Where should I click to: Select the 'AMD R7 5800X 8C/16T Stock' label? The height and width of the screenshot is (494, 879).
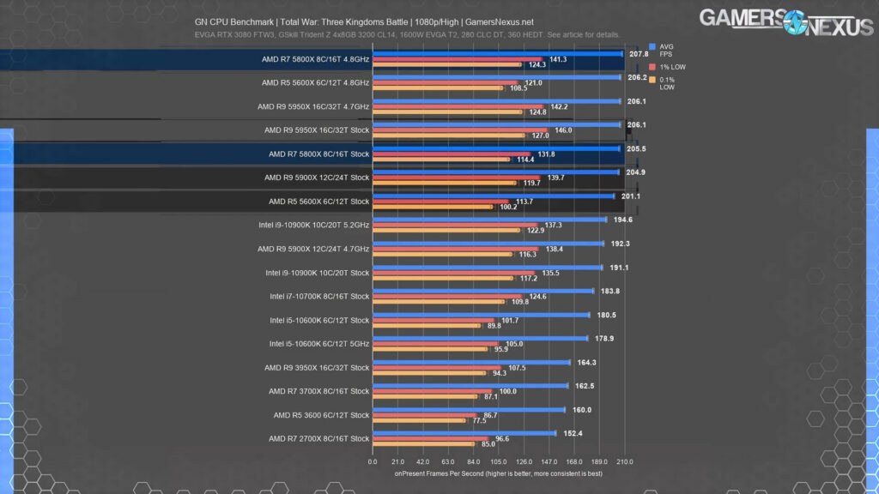pos(319,154)
